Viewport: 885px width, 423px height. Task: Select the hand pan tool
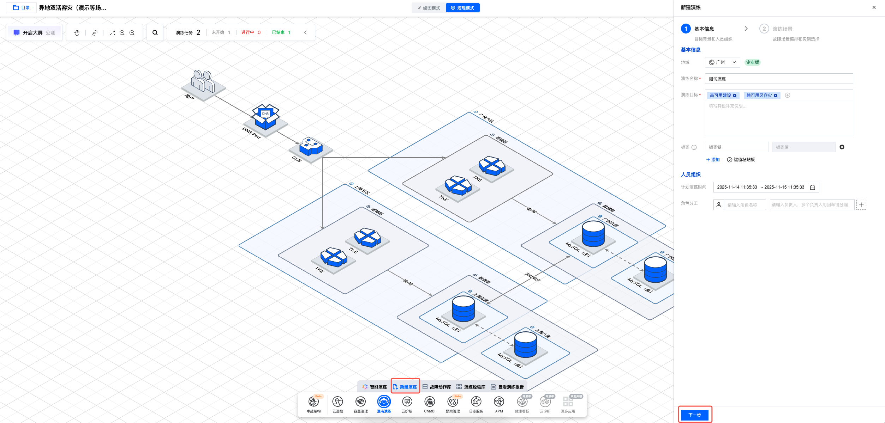point(77,33)
